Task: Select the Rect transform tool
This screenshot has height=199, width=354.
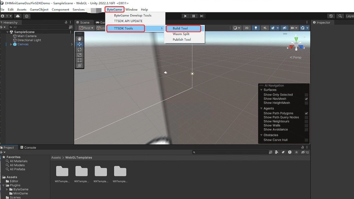Action: (79, 60)
